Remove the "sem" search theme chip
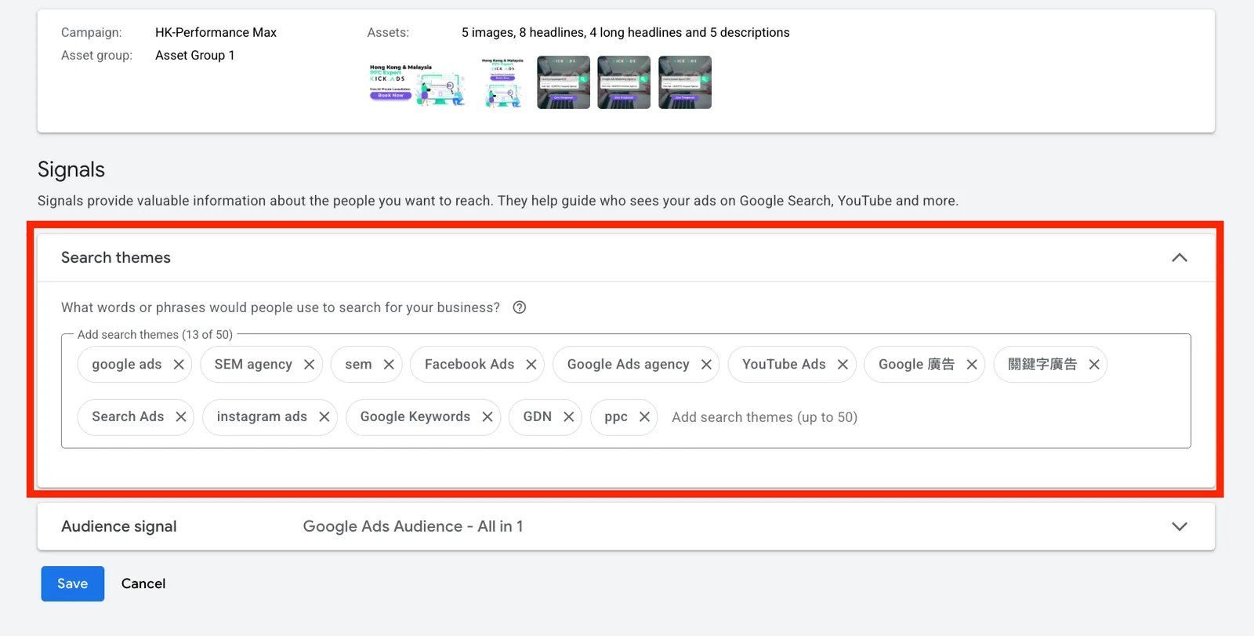 (x=389, y=365)
